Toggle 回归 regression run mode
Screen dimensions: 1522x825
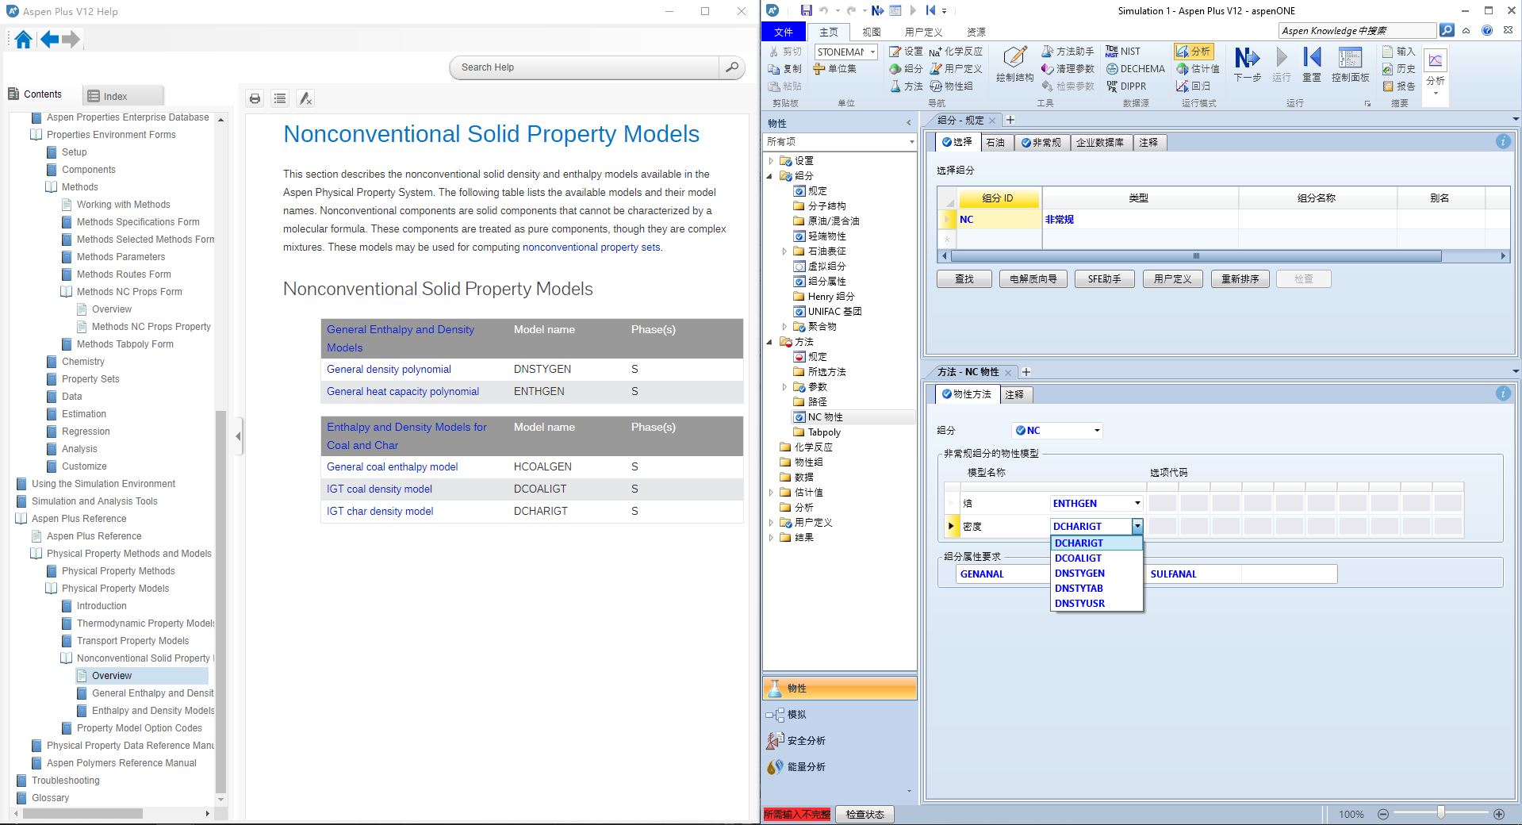tap(1194, 86)
